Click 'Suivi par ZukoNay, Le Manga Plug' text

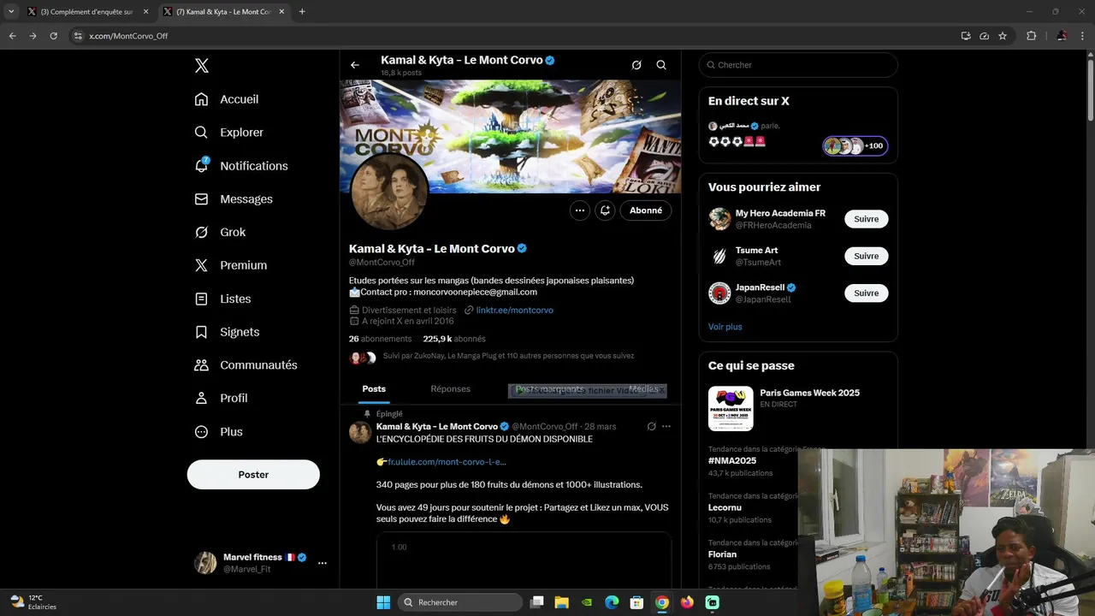(508, 356)
